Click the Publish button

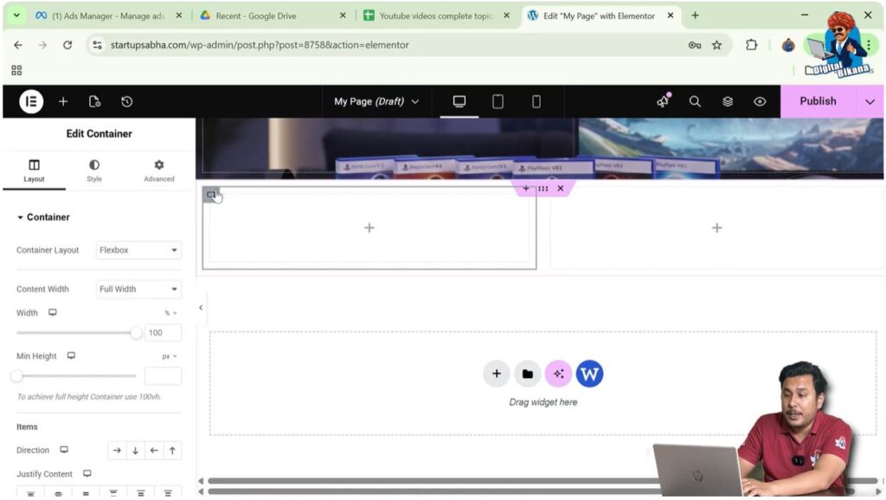pos(818,101)
